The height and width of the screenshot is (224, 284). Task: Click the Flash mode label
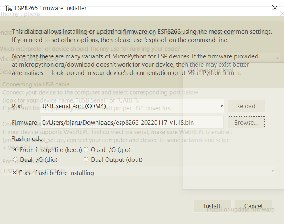[27, 139]
